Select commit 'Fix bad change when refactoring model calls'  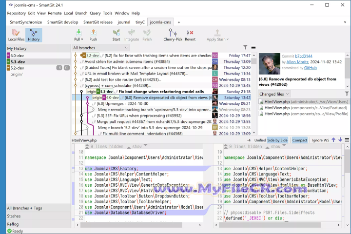161,92
